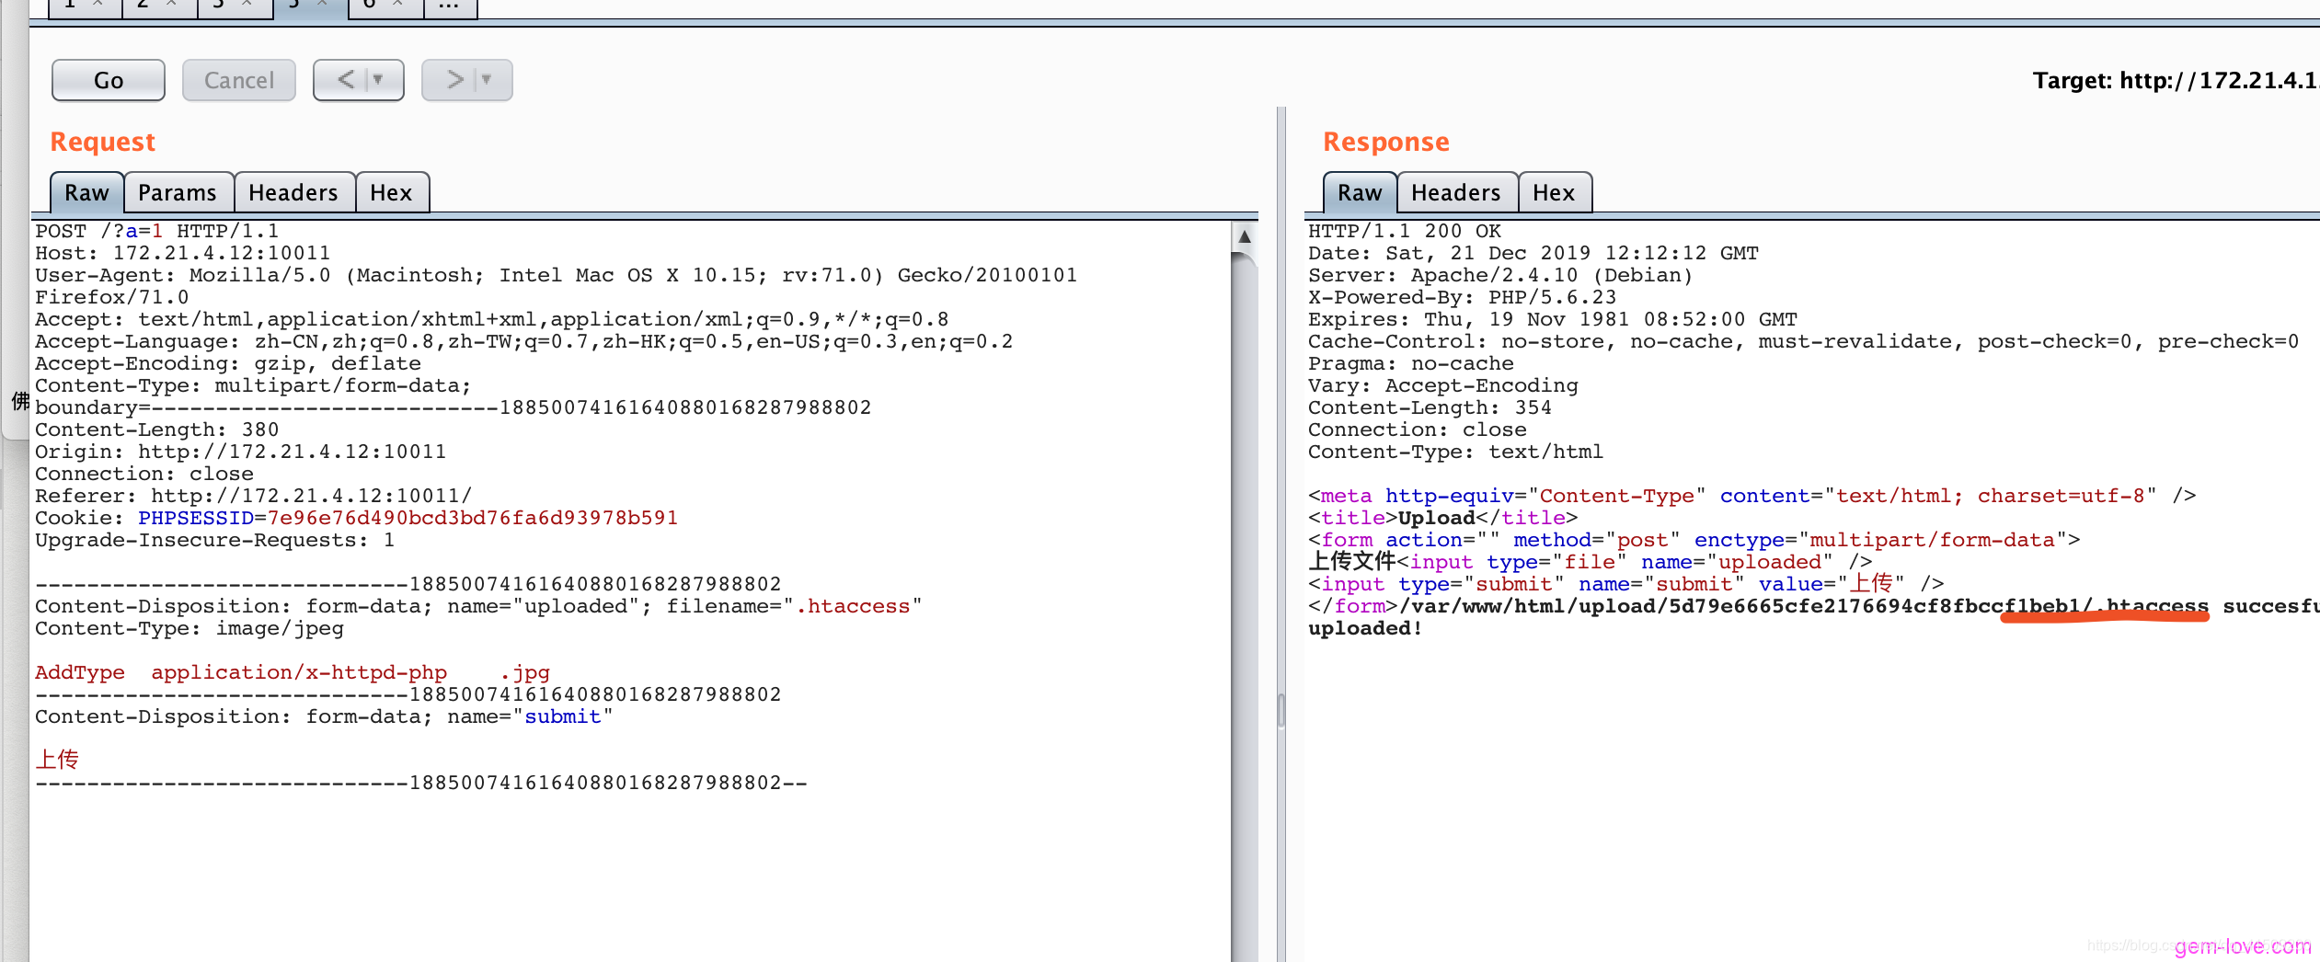This screenshot has width=2320, height=962.
Task: Click the uploaded .htaccess path in response
Action: (x=1804, y=606)
